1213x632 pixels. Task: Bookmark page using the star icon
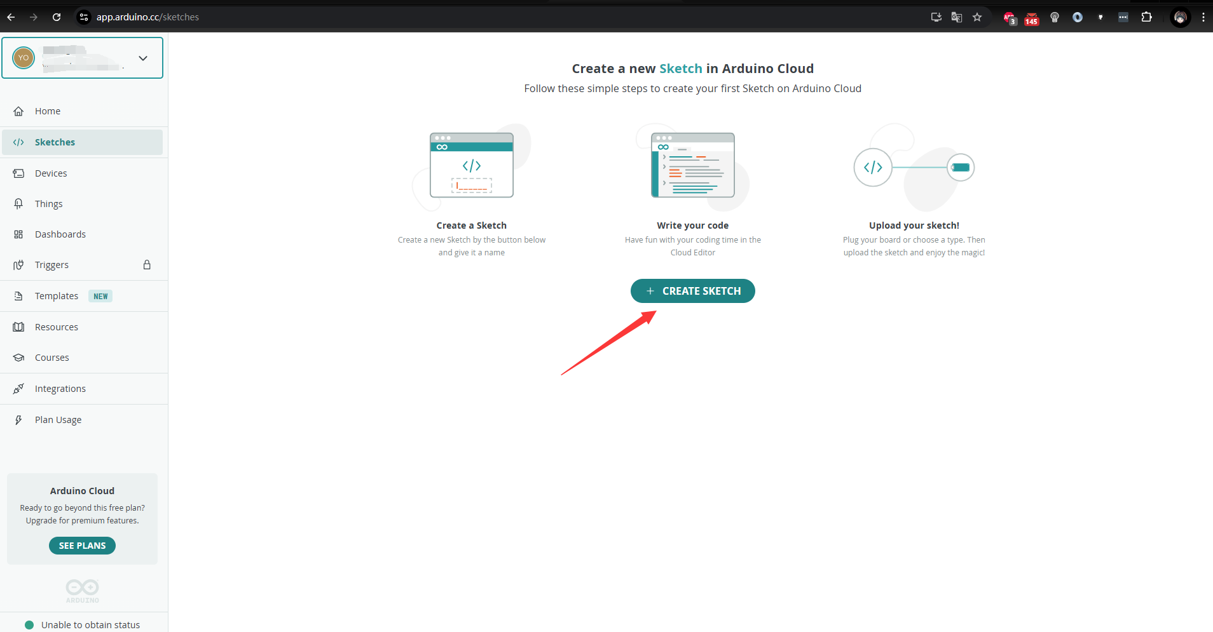[977, 17]
